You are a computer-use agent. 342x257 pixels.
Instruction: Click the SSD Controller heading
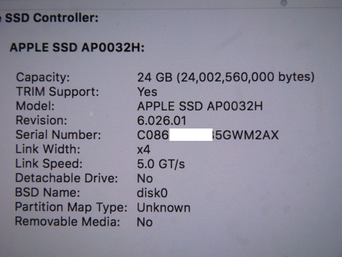[51, 18]
